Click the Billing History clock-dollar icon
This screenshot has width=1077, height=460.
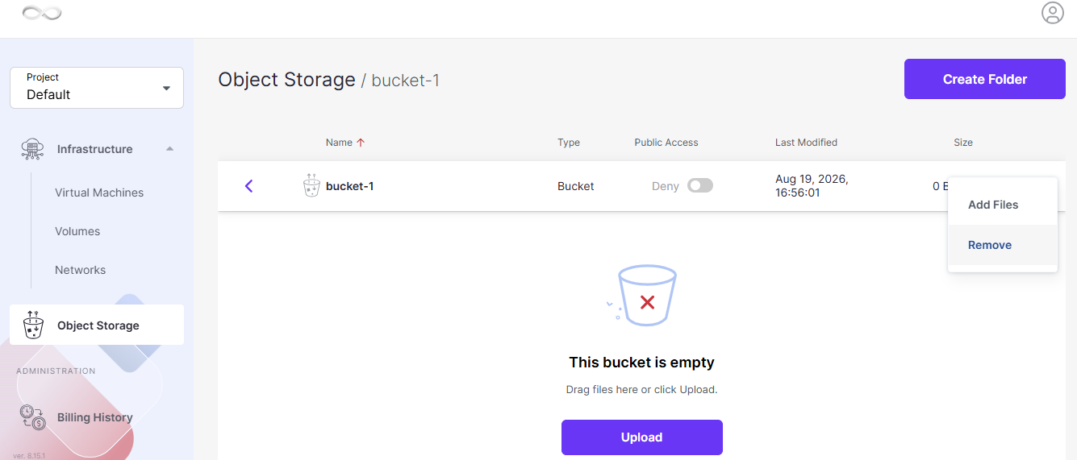click(33, 417)
